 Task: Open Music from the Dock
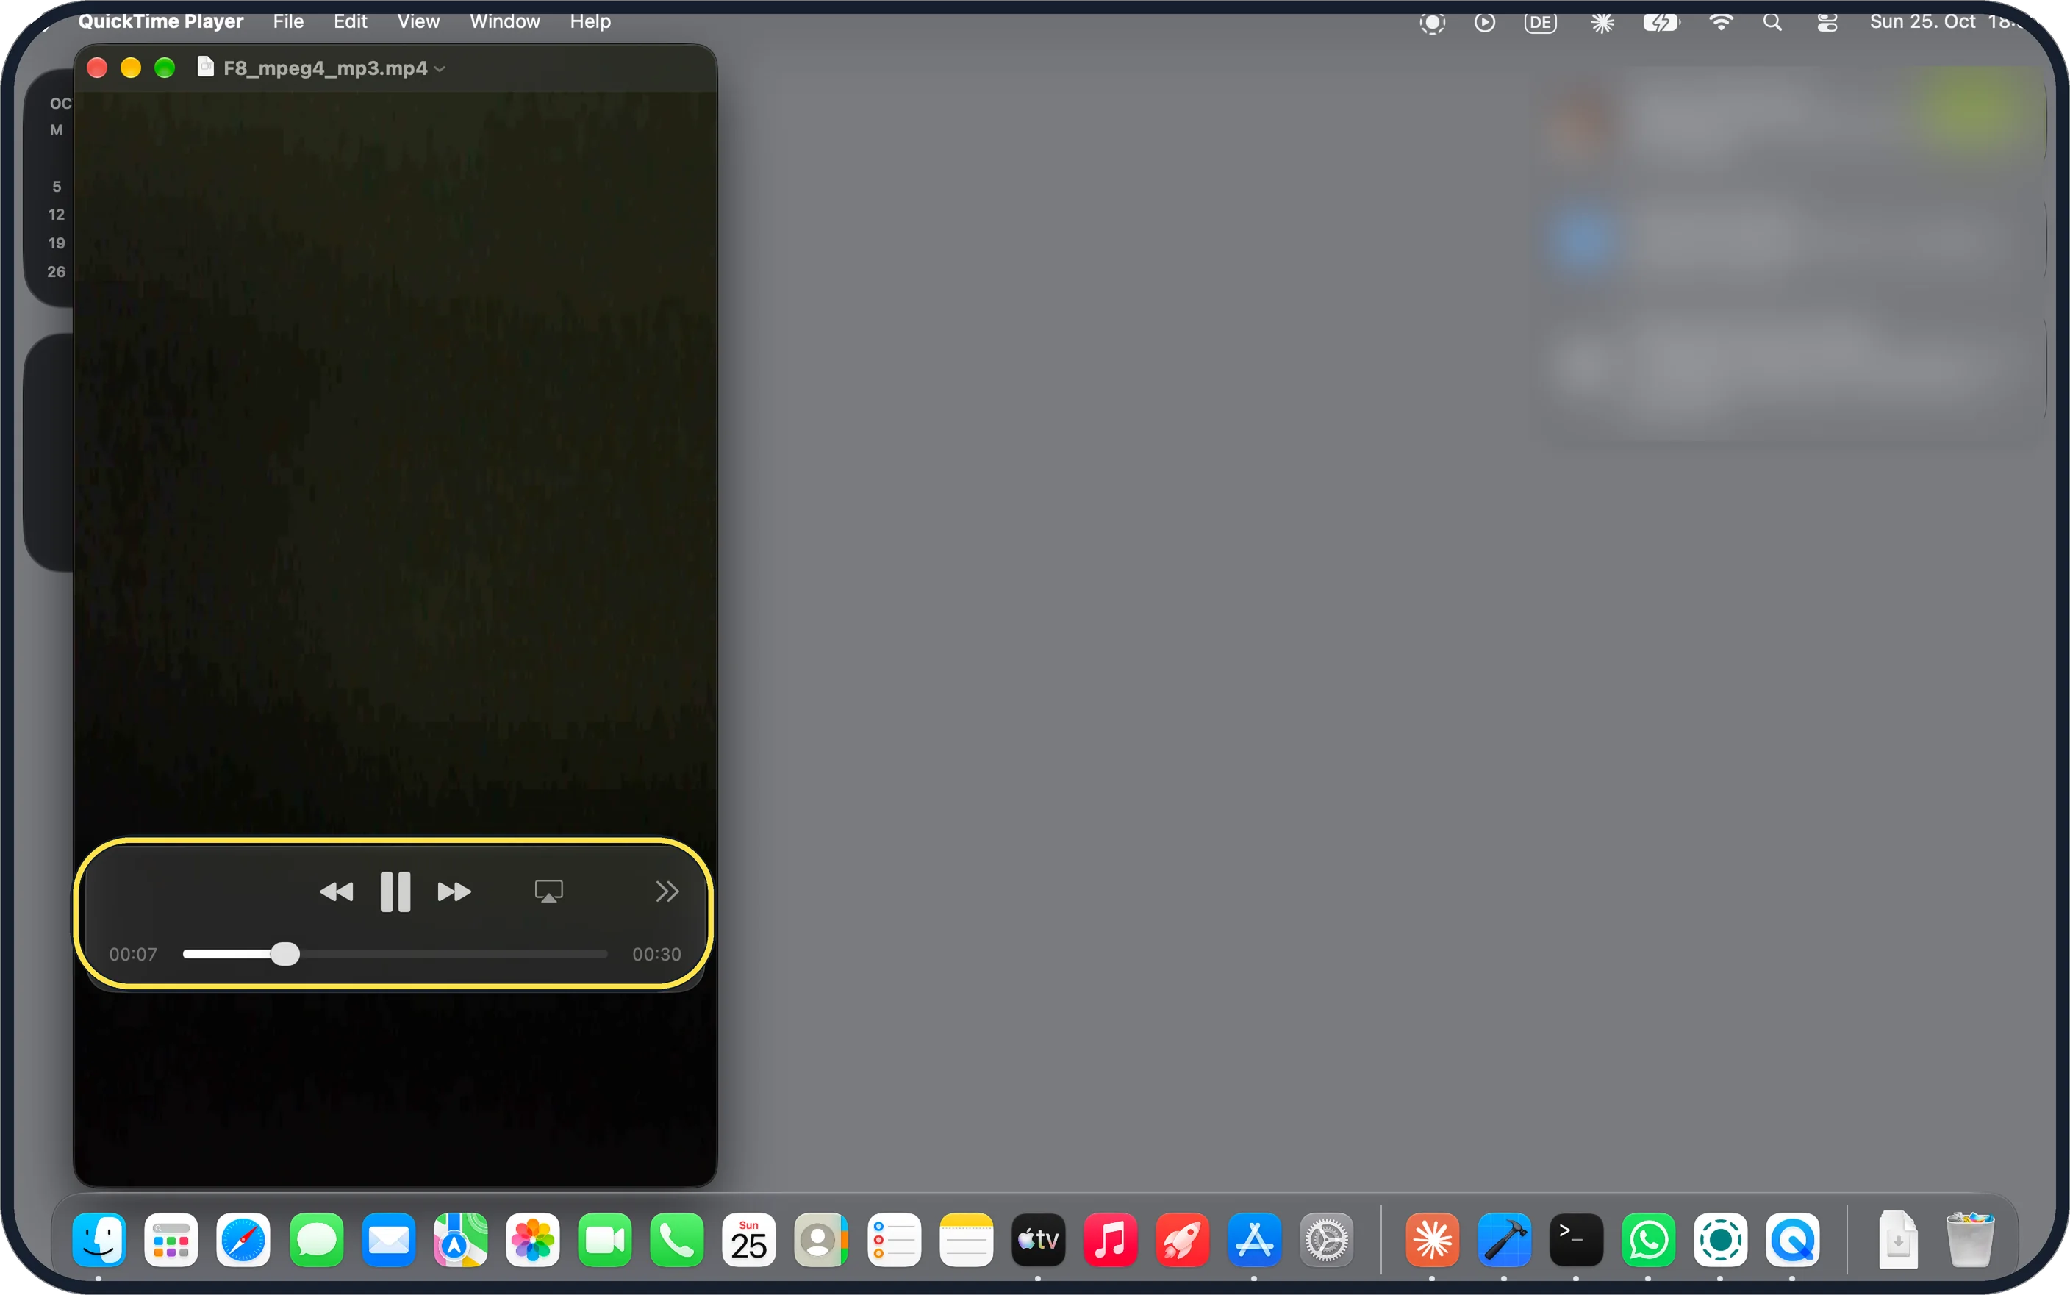coord(1110,1239)
